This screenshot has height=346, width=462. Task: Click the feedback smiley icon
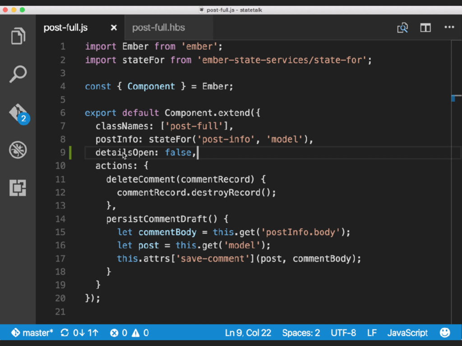445,333
